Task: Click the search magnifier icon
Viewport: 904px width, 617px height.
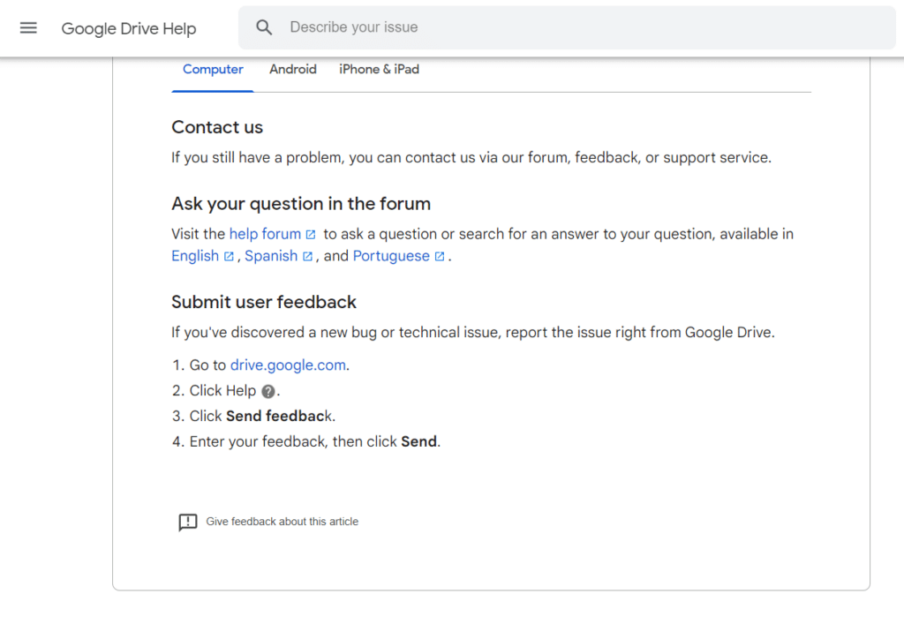Action: tap(264, 27)
